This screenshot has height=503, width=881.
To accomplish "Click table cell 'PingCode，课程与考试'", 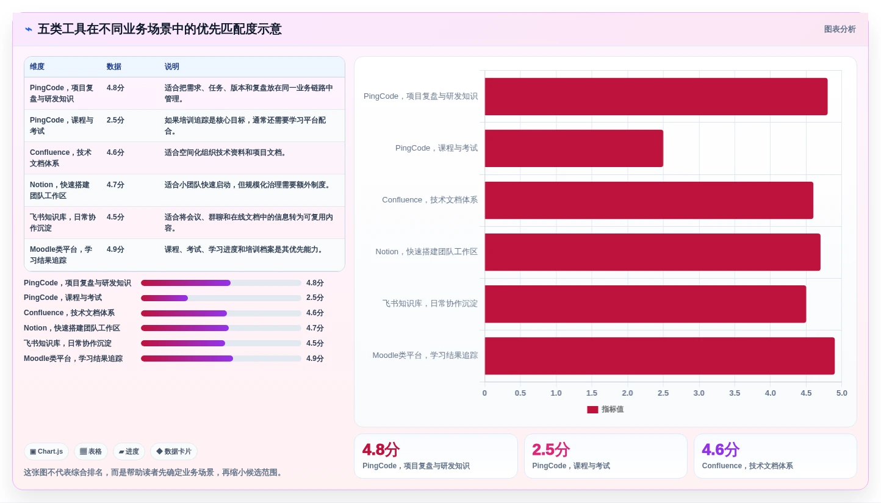I will [62, 126].
